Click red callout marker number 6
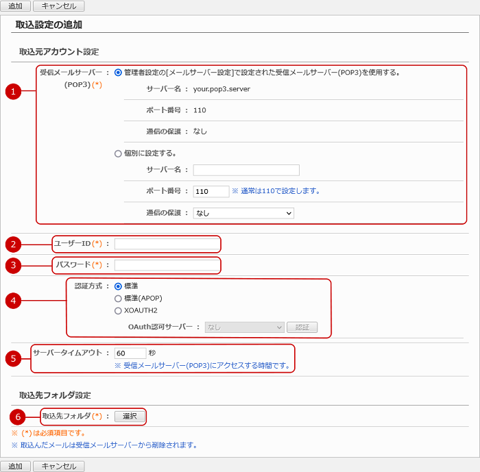Screen dimensions: 480x472 click(x=18, y=417)
